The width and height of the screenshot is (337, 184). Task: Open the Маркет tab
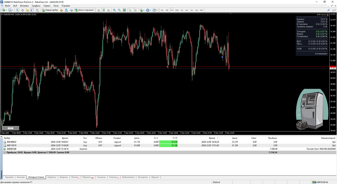click(x=88, y=177)
